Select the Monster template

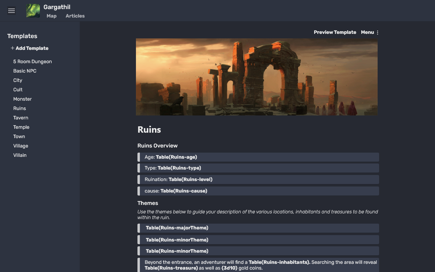click(x=22, y=99)
